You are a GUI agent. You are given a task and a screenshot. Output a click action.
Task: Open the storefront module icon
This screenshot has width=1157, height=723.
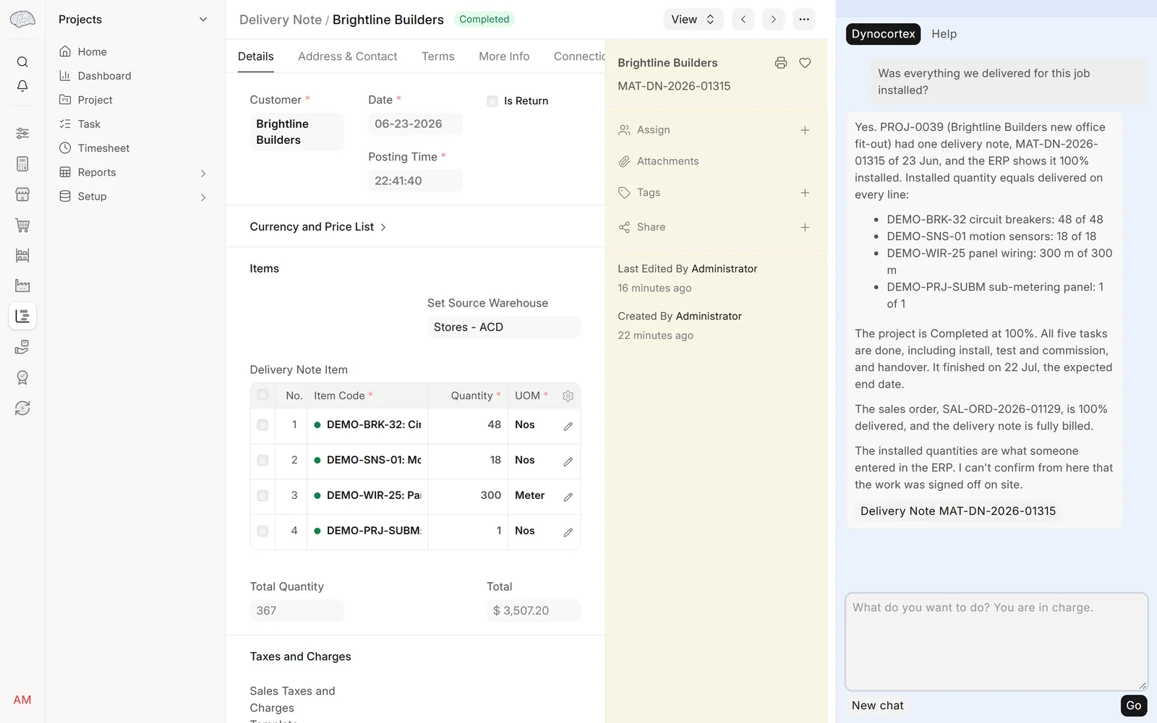tap(22, 194)
